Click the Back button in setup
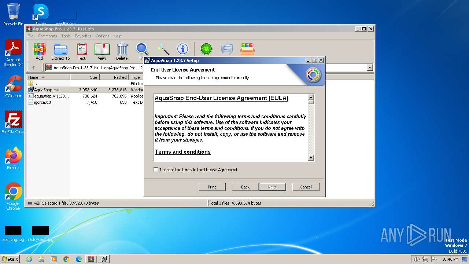The image size is (469, 264). [245, 187]
